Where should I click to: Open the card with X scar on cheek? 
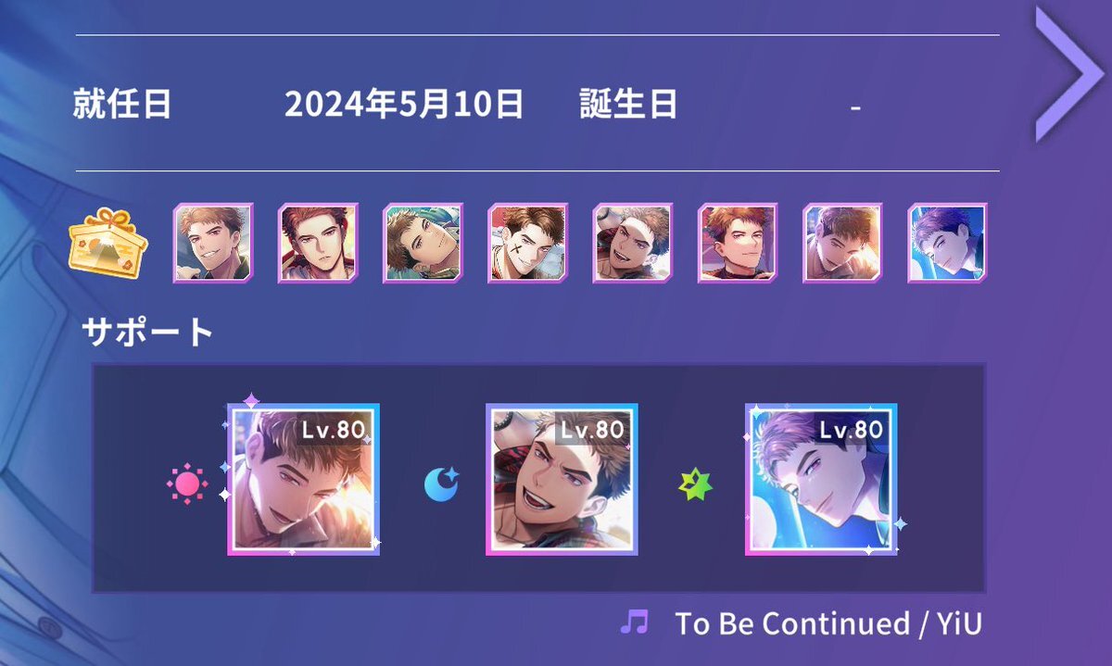pyautogui.click(x=527, y=244)
